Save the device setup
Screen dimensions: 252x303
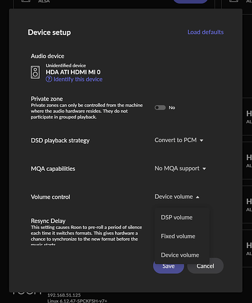point(169,266)
